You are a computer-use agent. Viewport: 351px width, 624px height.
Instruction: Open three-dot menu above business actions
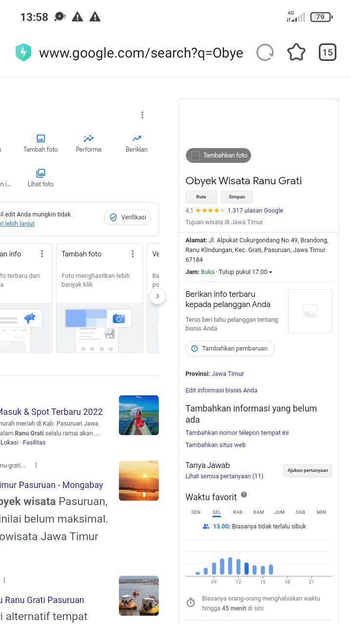tap(142, 115)
